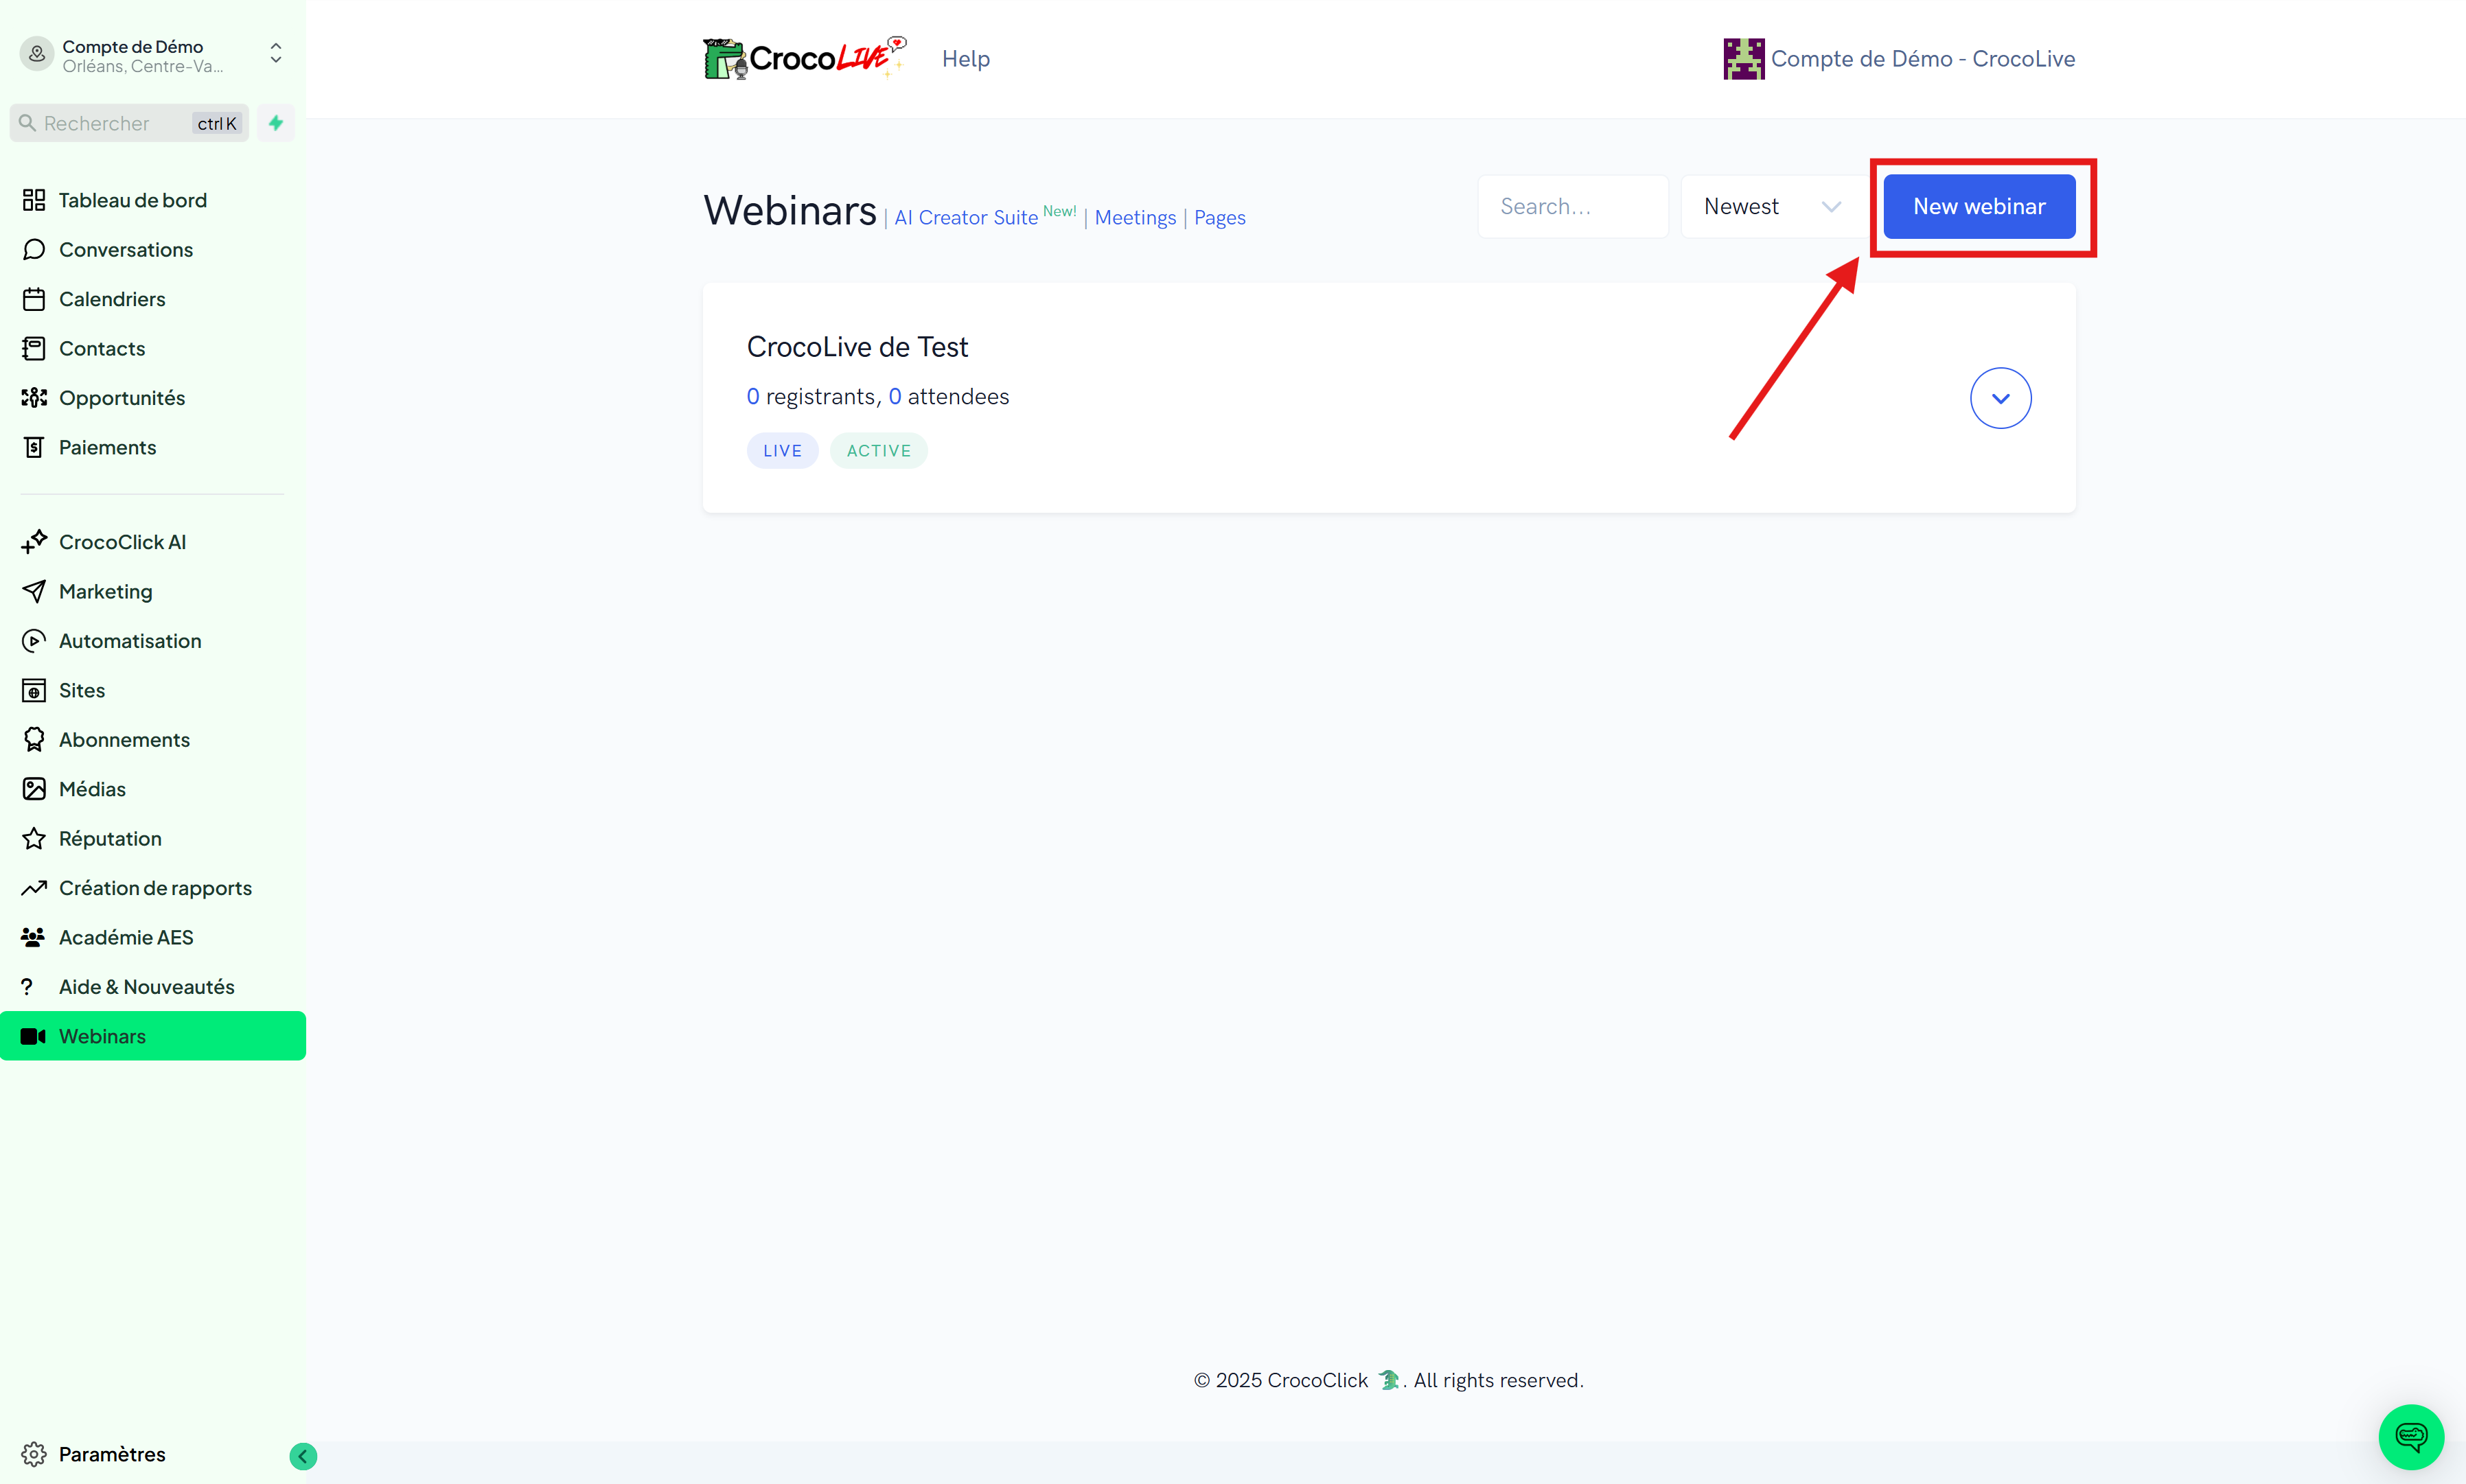
Task: Click the CrocoClick AI sparkle icon
Action: [x=34, y=542]
